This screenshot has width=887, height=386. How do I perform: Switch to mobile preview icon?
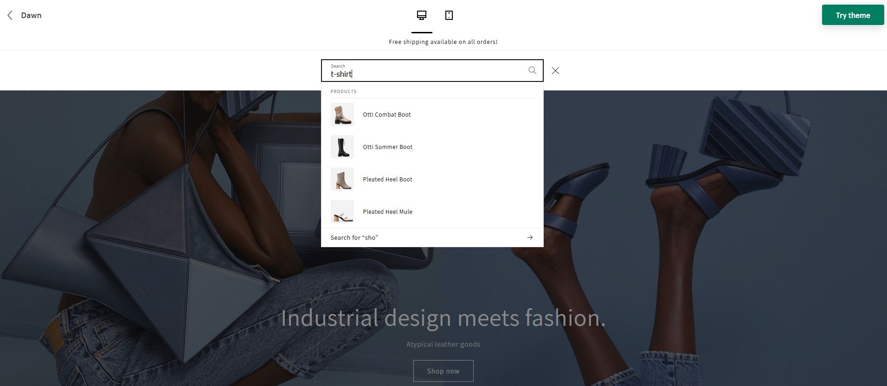tap(449, 15)
